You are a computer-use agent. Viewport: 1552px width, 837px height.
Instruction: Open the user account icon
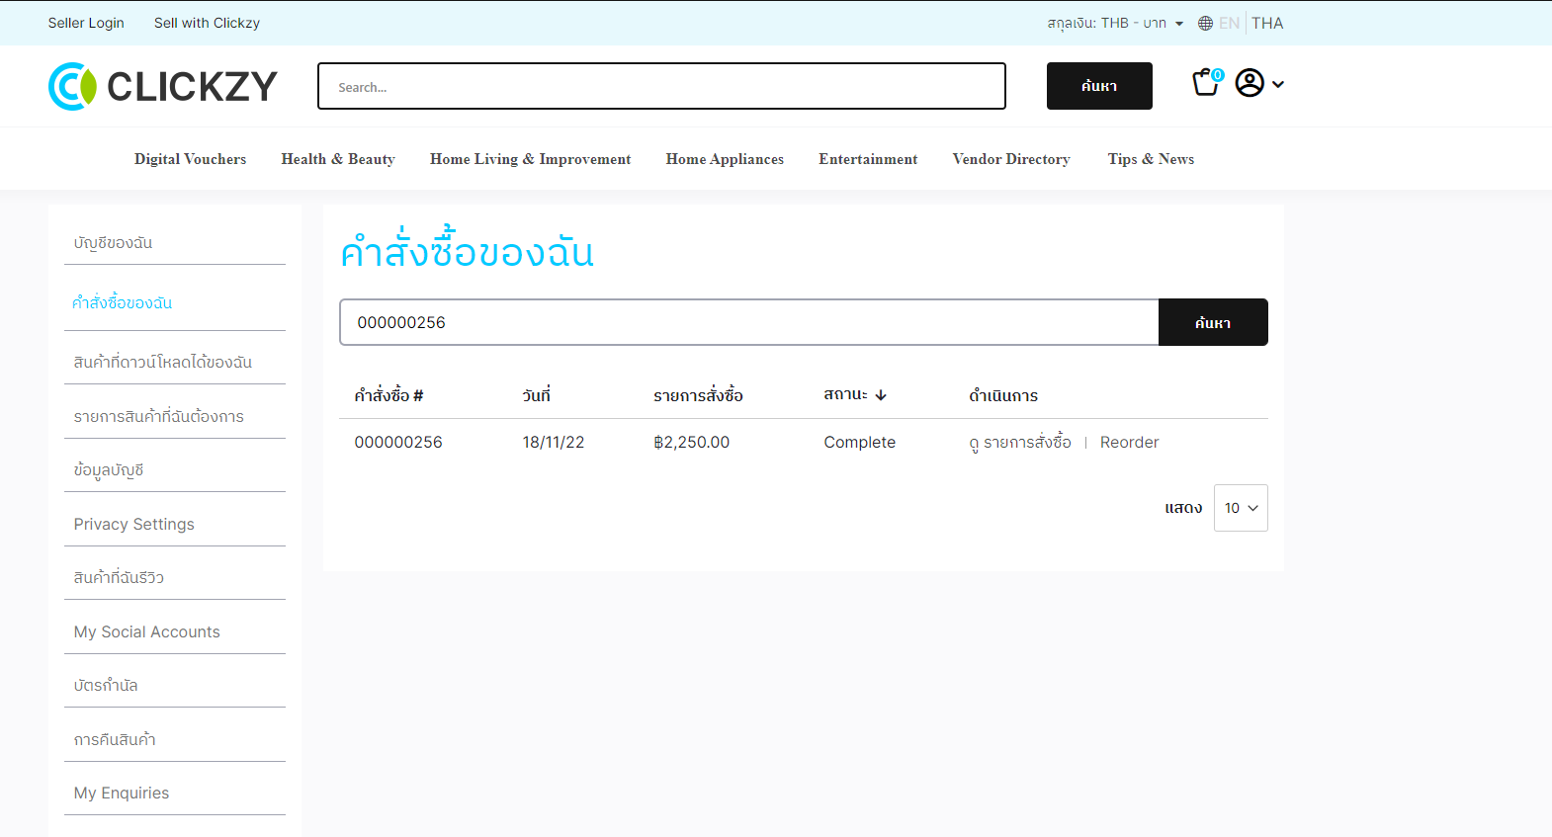coord(1250,83)
